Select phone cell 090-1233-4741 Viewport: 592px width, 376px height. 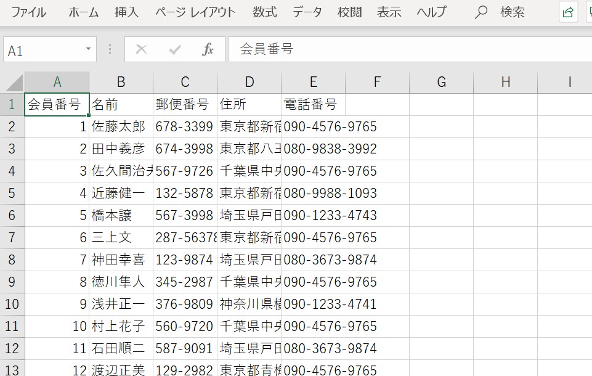pyautogui.click(x=313, y=304)
